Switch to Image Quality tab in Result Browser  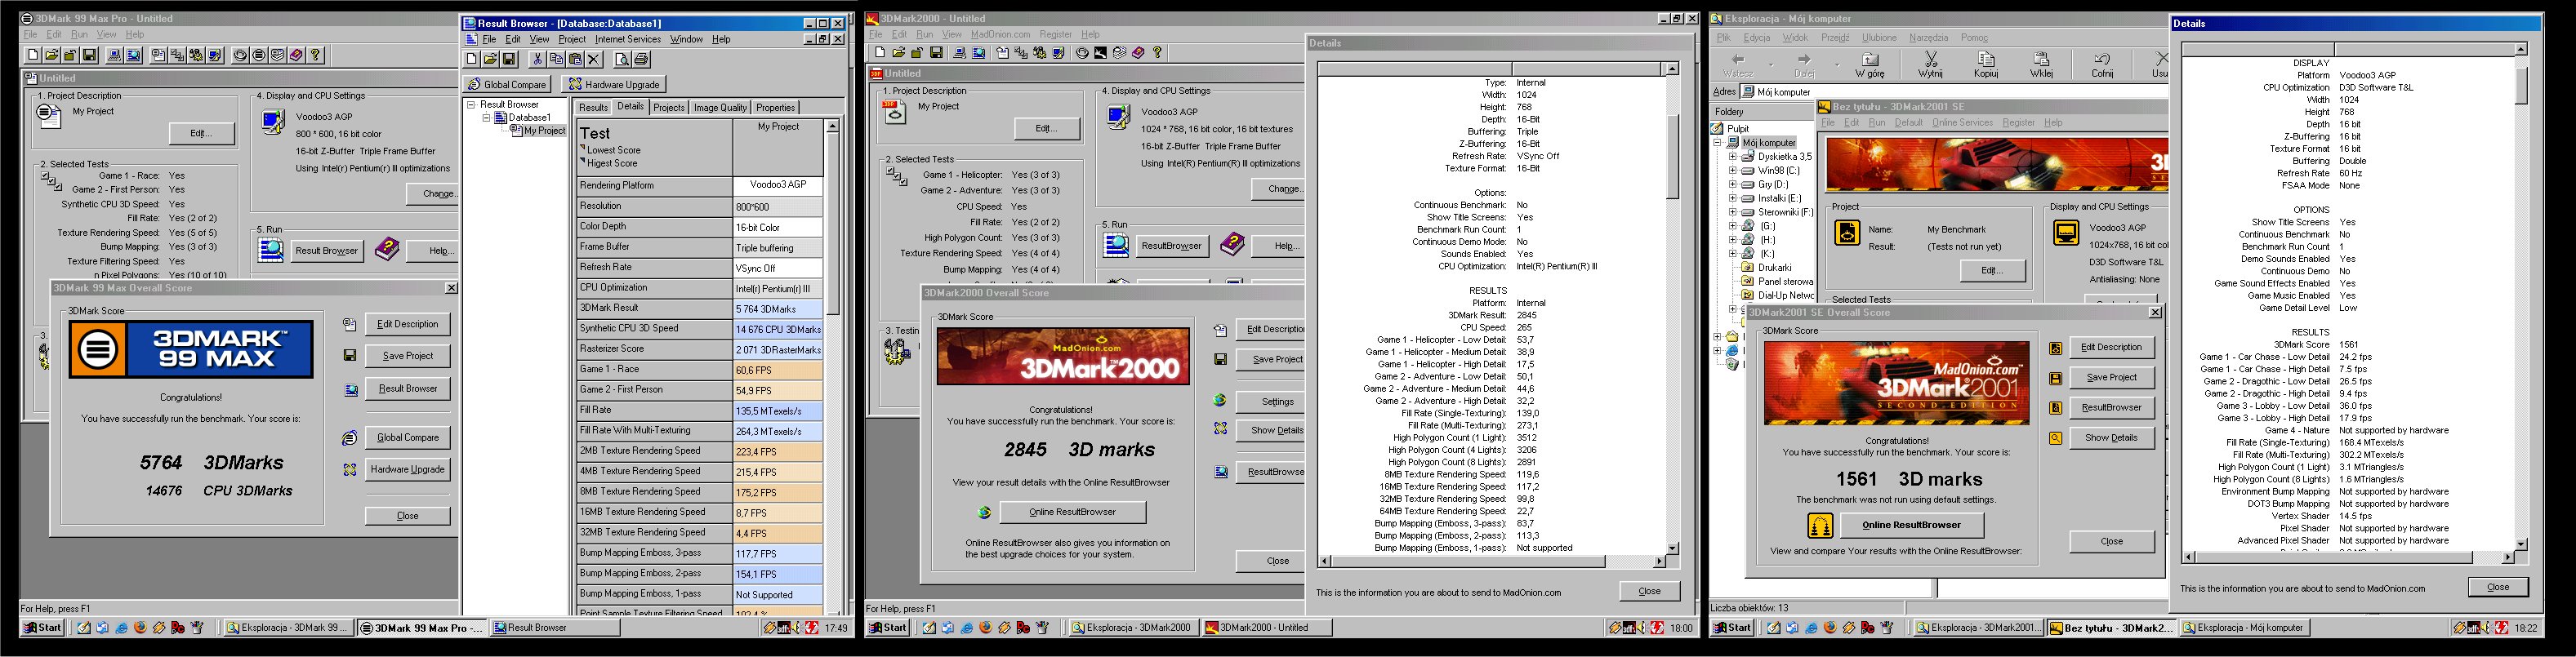[720, 108]
